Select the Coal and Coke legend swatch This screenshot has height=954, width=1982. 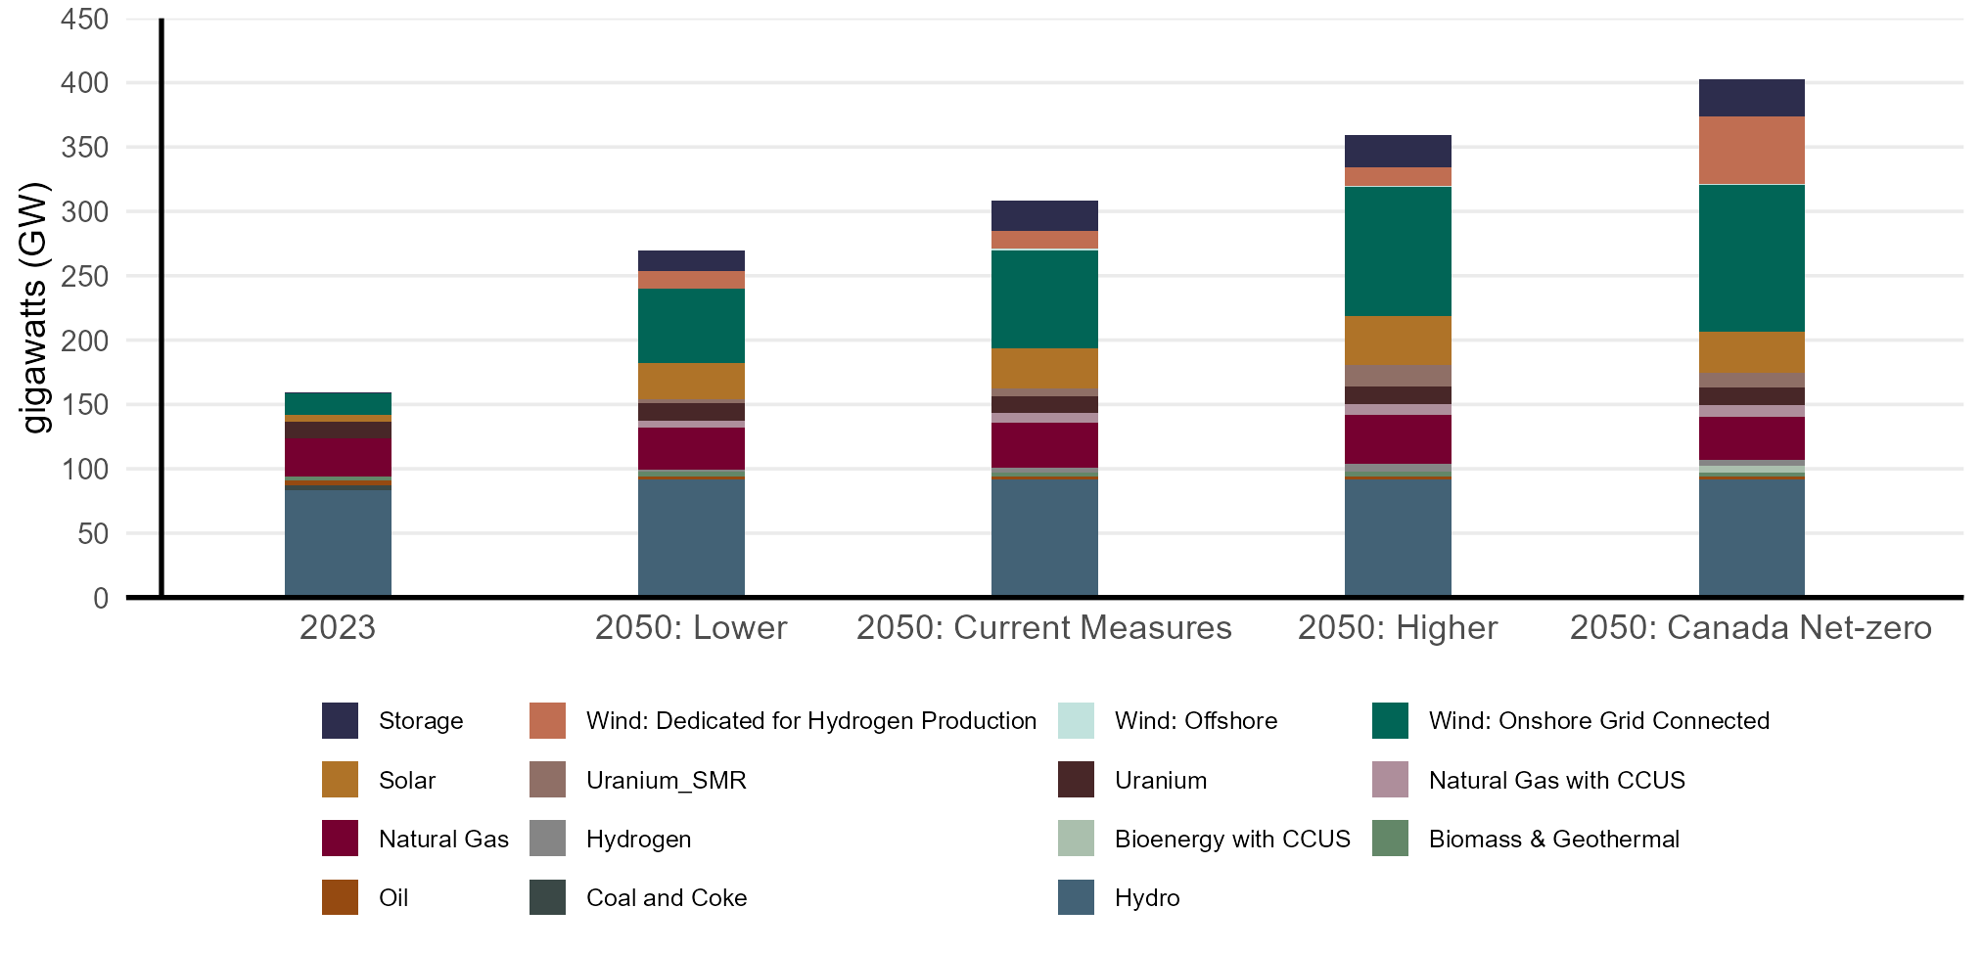pos(547,897)
